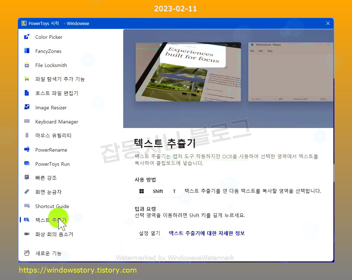The image size is (352, 280).
Task: Select PowerRename label
Action: pos(51,150)
